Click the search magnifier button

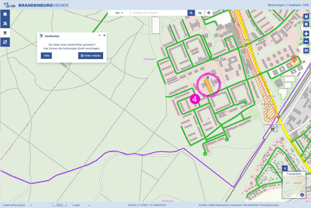191,13
